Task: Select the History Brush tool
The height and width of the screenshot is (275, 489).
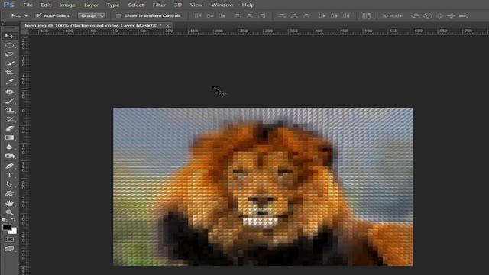Action: pyautogui.click(x=9, y=119)
